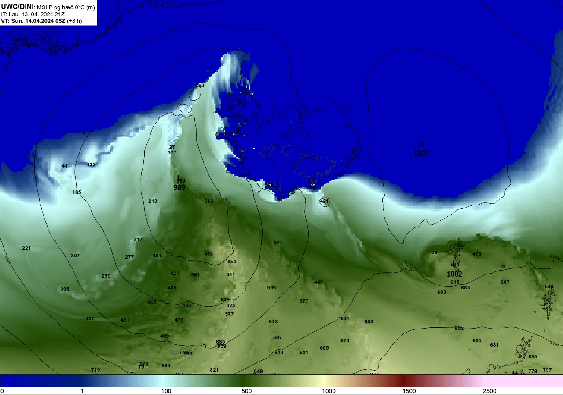Click the height value 709

point(433,252)
